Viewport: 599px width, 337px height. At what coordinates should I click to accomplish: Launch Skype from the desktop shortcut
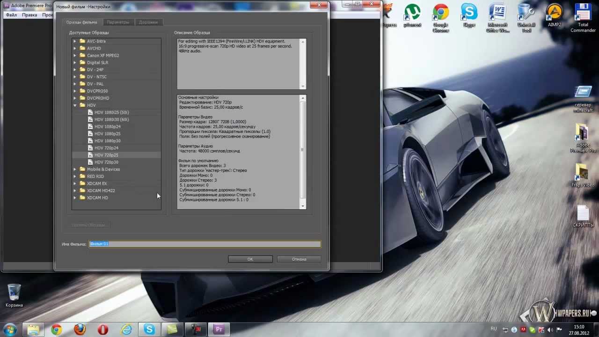tap(469, 15)
